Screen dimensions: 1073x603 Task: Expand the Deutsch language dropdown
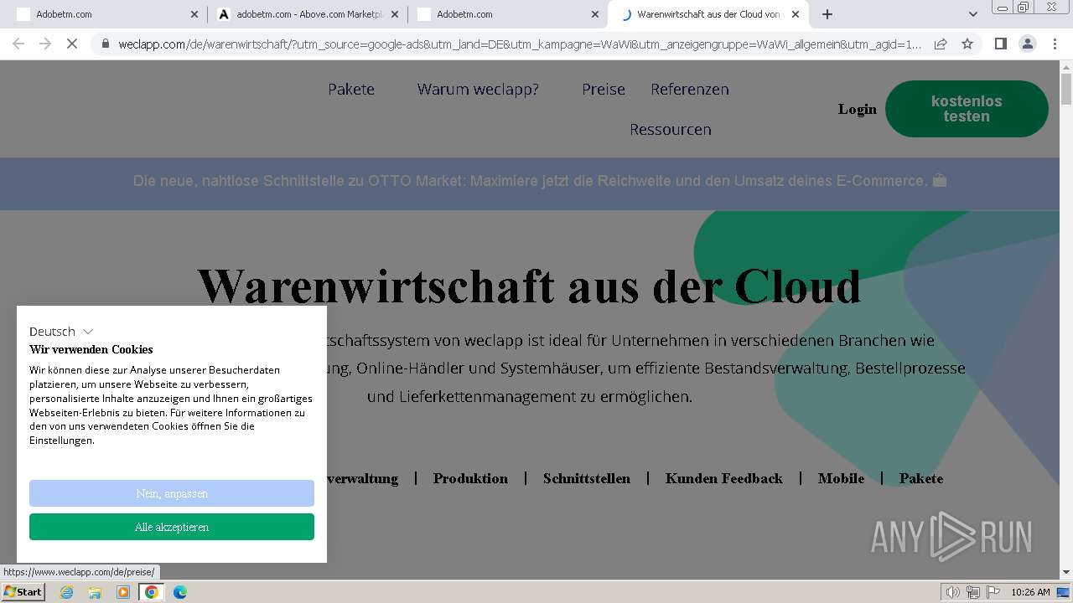tap(61, 332)
